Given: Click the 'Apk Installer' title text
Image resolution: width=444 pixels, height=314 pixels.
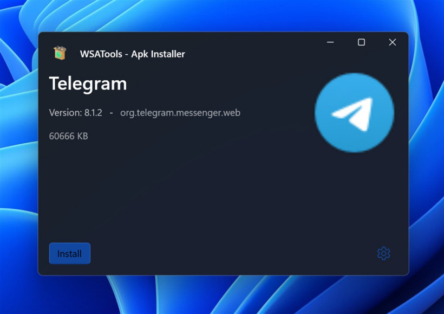Looking at the screenshot, I should click(158, 54).
